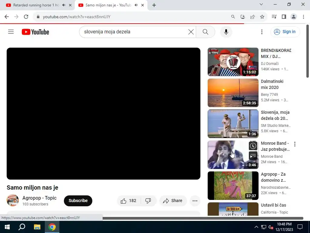Start voice search with the microphone

coord(226,32)
